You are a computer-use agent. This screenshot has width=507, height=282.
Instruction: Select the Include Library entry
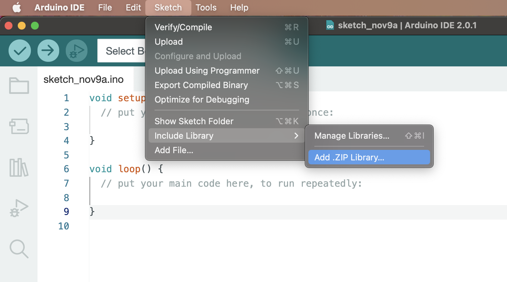point(227,135)
